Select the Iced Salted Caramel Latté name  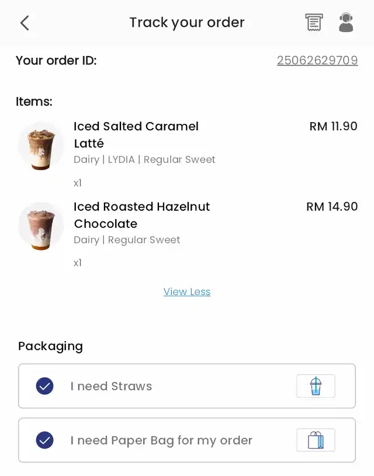pos(136,134)
